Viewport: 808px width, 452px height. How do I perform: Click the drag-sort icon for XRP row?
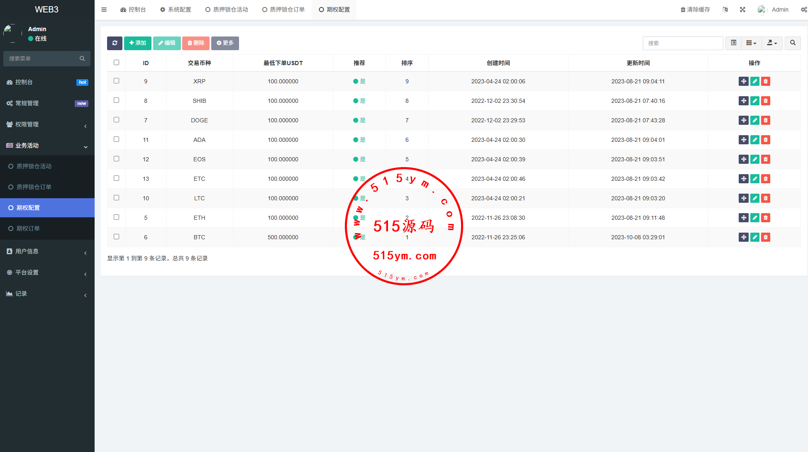pos(743,81)
